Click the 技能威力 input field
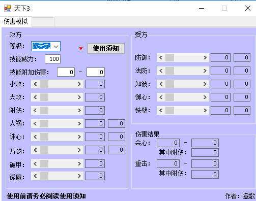Screen dimensions: 256x201 53,59
